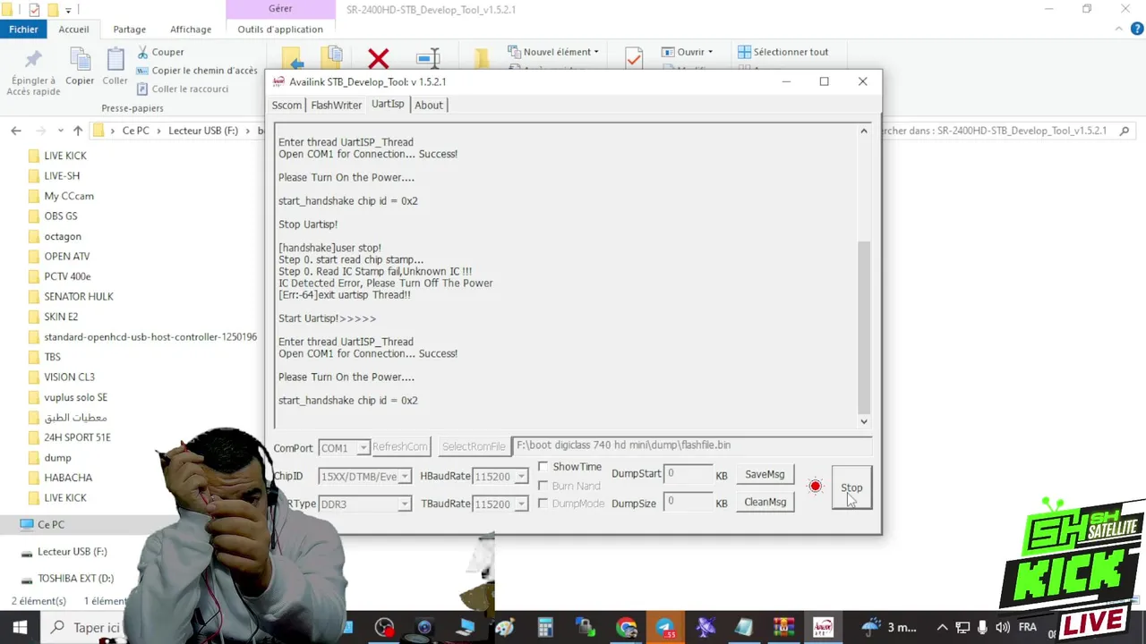
Task: Select Ce PC in Explorer navigation tree
Action: pos(51,524)
